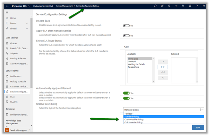Choose the --Select-- dropdown option
Screen dimensions: 210x136
(164, 114)
